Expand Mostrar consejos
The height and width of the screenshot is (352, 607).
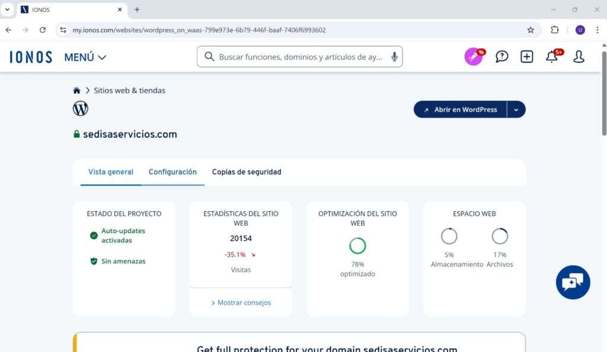click(x=241, y=302)
